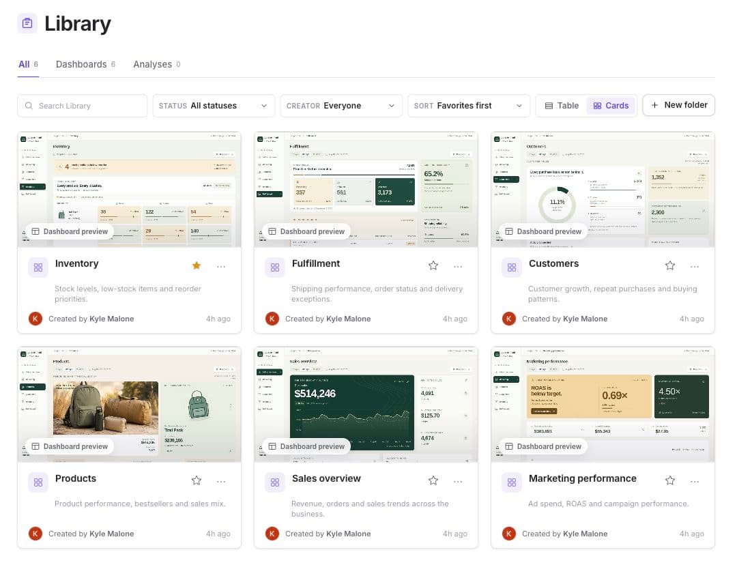
Task: Click the dashboard type icon beside Inventory
Action: pos(38,267)
